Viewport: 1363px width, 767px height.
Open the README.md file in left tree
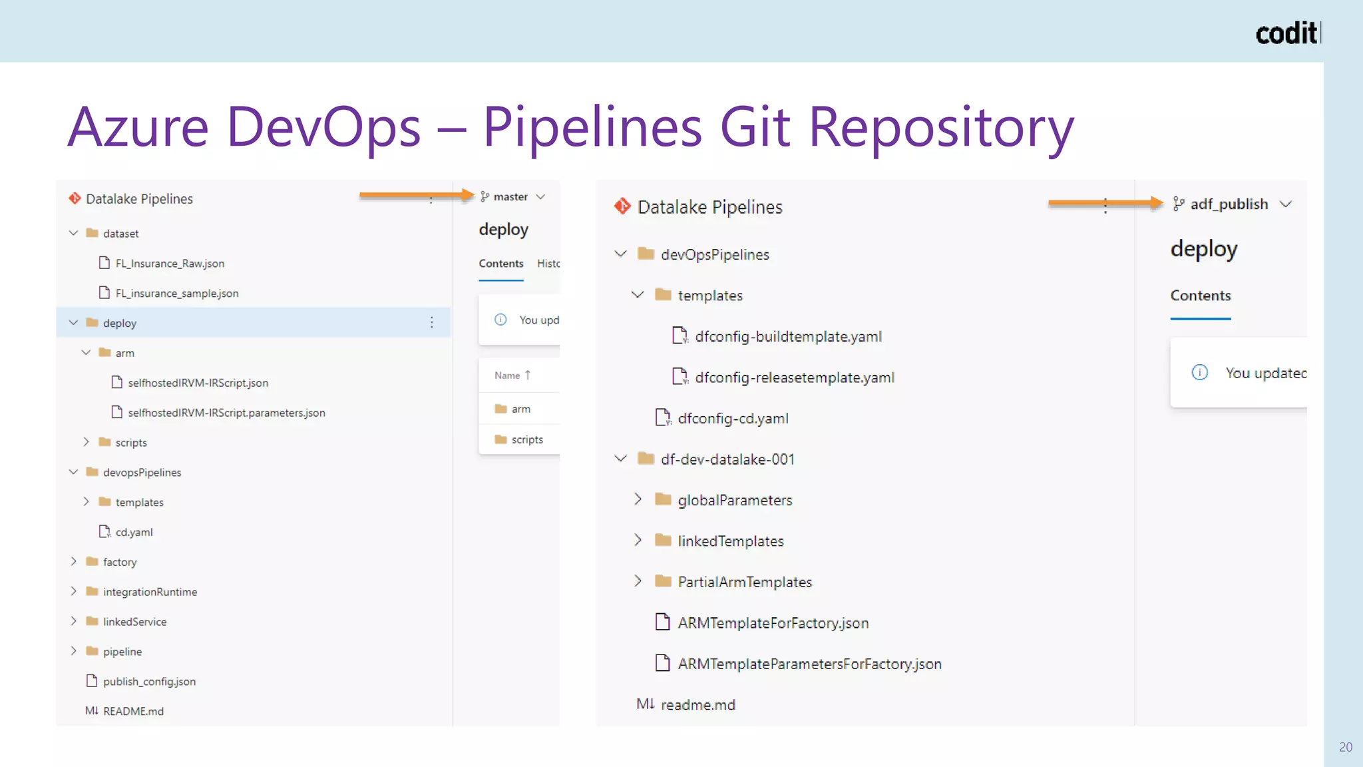133,711
